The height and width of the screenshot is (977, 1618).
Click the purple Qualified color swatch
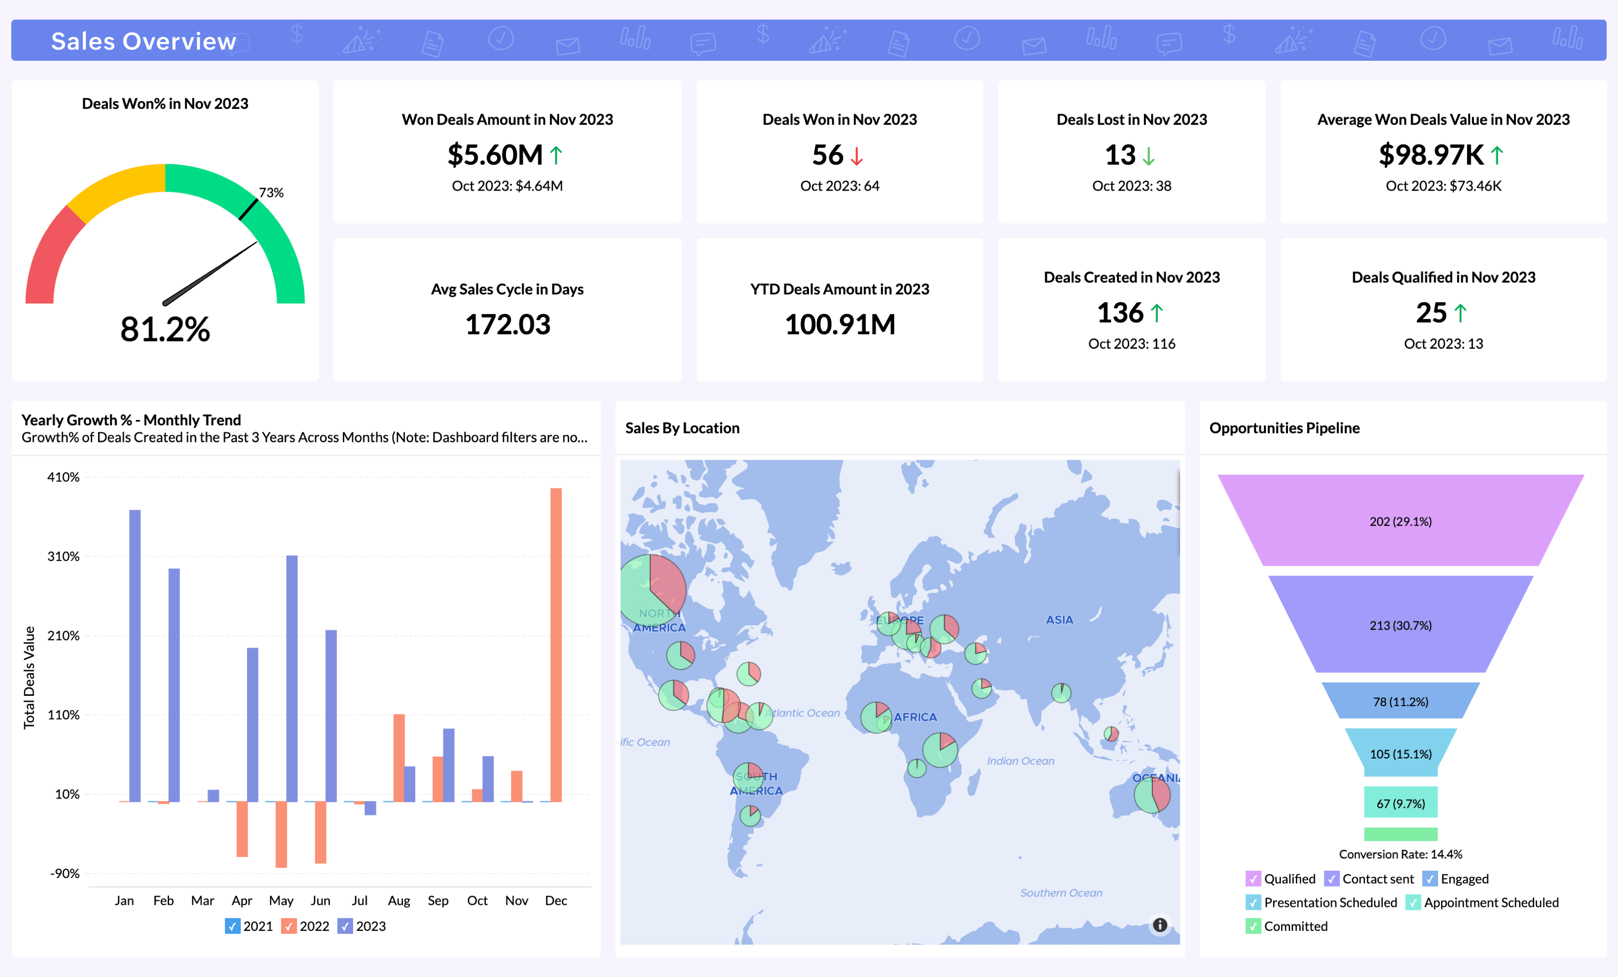[x=1253, y=878]
